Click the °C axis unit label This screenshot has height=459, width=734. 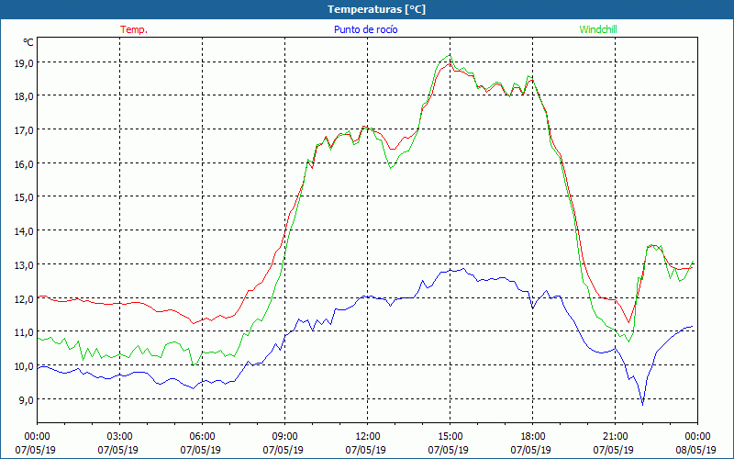point(28,42)
